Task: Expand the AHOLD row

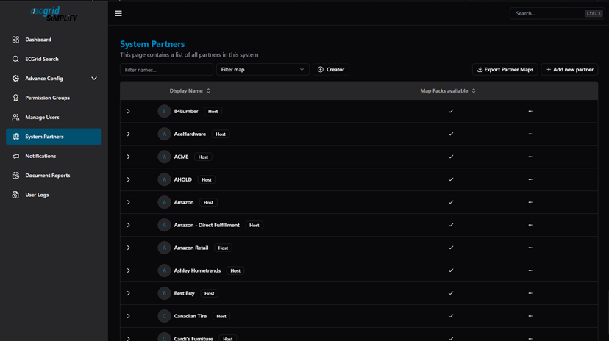Action: click(x=129, y=179)
